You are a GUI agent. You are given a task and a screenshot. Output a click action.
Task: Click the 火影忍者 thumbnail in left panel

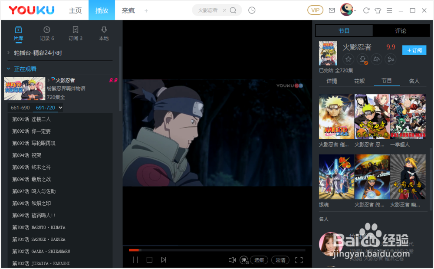[x=24, y=88]
